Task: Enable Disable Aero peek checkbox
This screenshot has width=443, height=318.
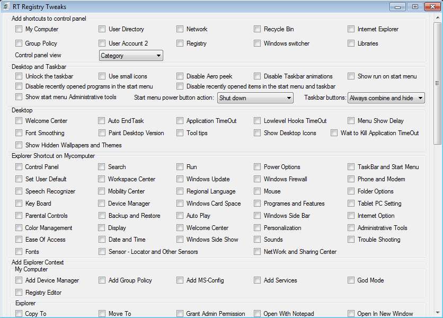Action: pyautogui.click(x=180, y=76)
